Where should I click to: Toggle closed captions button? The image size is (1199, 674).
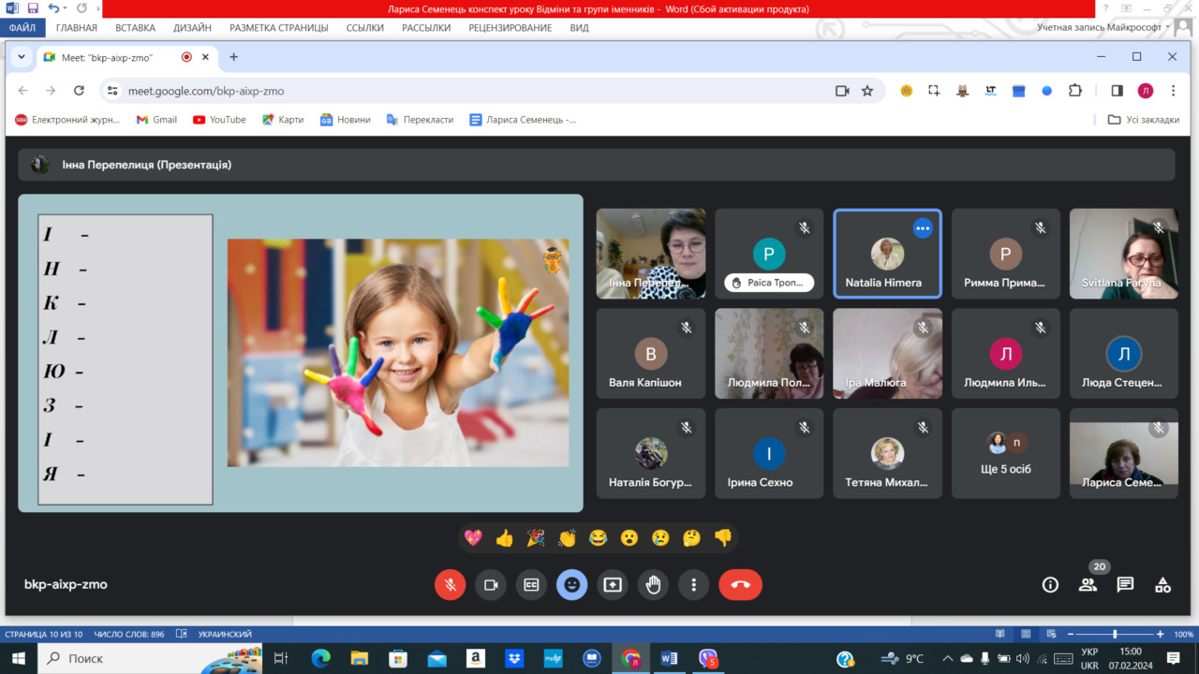pos(531,584)
